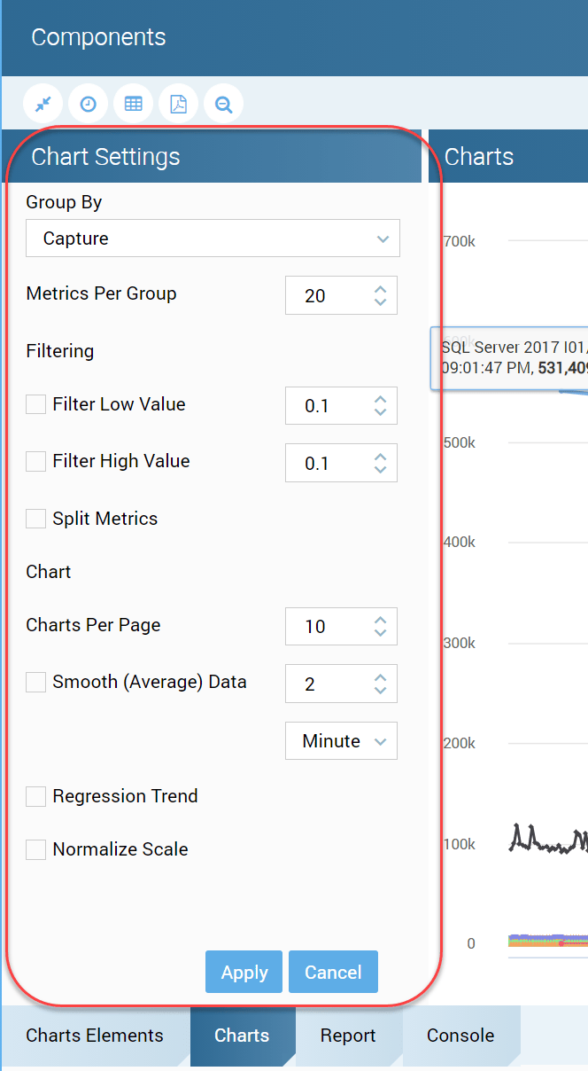Select the Charts Elements tab
Viewport: 588px width, 1071px height.
coord(95,1036)
